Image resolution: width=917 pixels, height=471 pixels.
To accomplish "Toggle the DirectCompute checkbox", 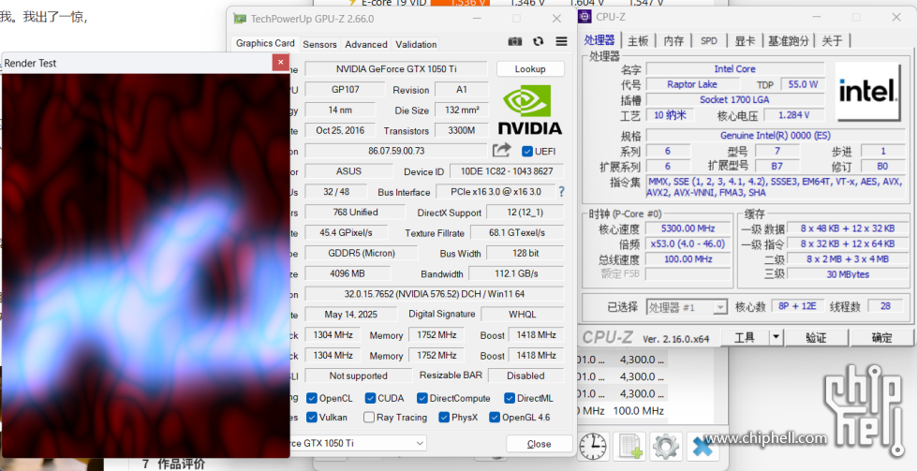I will point(422,399).
